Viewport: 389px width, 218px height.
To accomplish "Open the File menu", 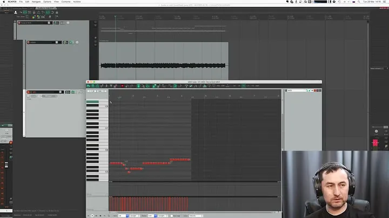I will pyautogui.click(x=20, y=2).
